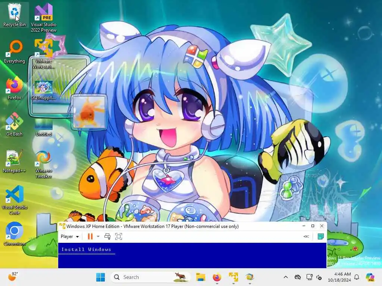The height and width of the screenshot is (286, 382).
Task: Select the GQTnuppX image file icon
Action: pyautogui.click(x=44, y=90)
